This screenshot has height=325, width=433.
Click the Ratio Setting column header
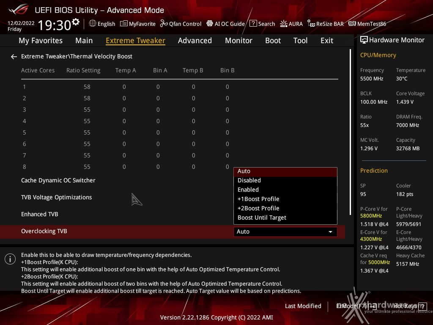83,71
